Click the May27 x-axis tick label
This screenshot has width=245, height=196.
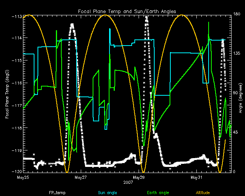point(81,178)
